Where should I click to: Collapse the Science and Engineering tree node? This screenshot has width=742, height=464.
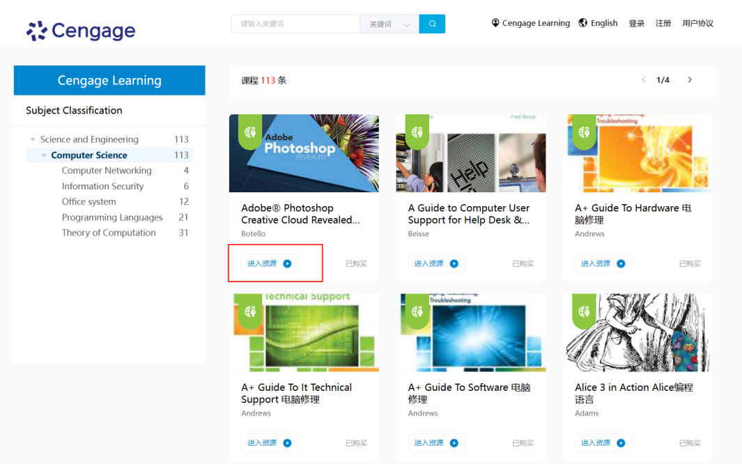[33, 140]
